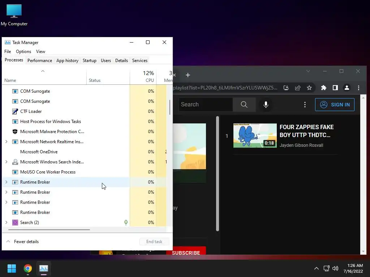Screen dimensions: 370x277
Task: Open the clock showing 1:26 AM
Action: (353, 268)
